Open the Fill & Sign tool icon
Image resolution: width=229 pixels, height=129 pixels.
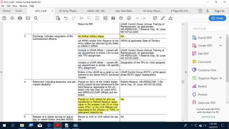(170, 18)
